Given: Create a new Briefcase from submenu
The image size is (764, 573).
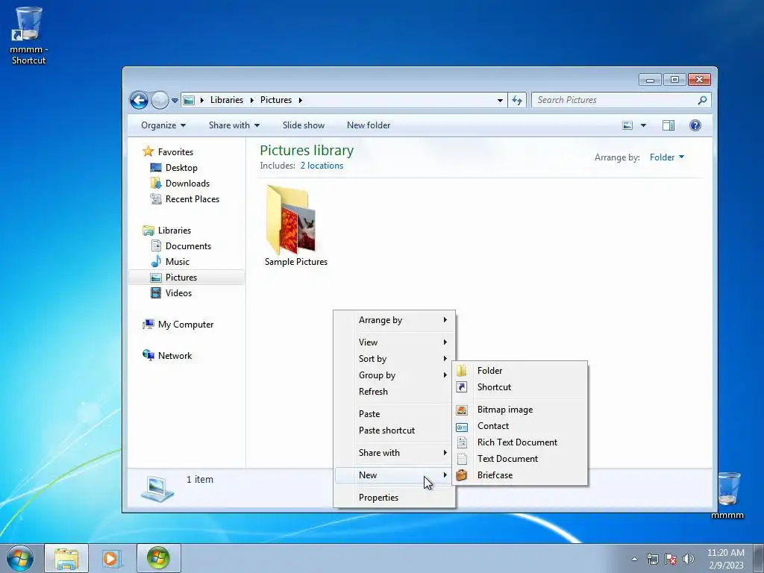Looking at the screenshot, I should coord(520,475).
